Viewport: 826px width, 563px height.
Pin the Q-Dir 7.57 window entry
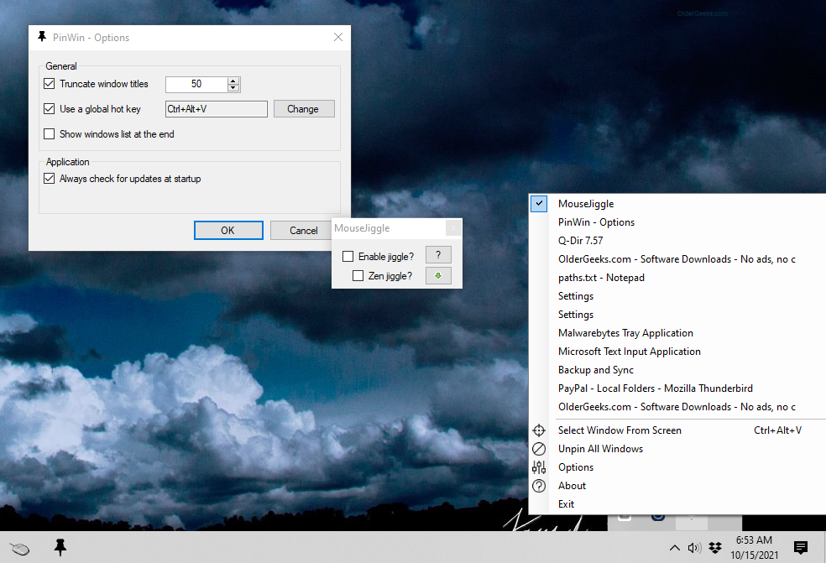pos(677,240)
